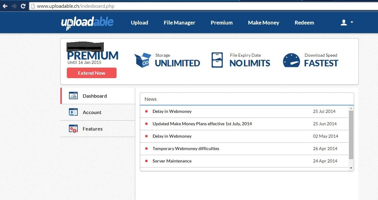Image resolution: width=378 pixels, height=200 pixels.
Task: Click the File Expiry cabinet icon
Action: coord(217,60)
